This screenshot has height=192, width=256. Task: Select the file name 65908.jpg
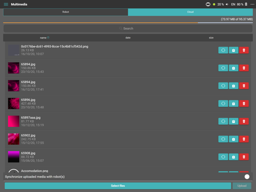coord(28,154)
